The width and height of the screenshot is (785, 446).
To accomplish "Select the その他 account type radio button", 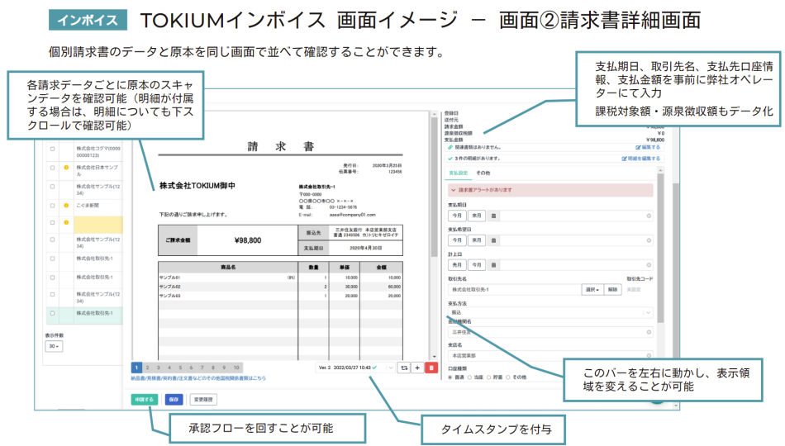I will coord(508,377).
